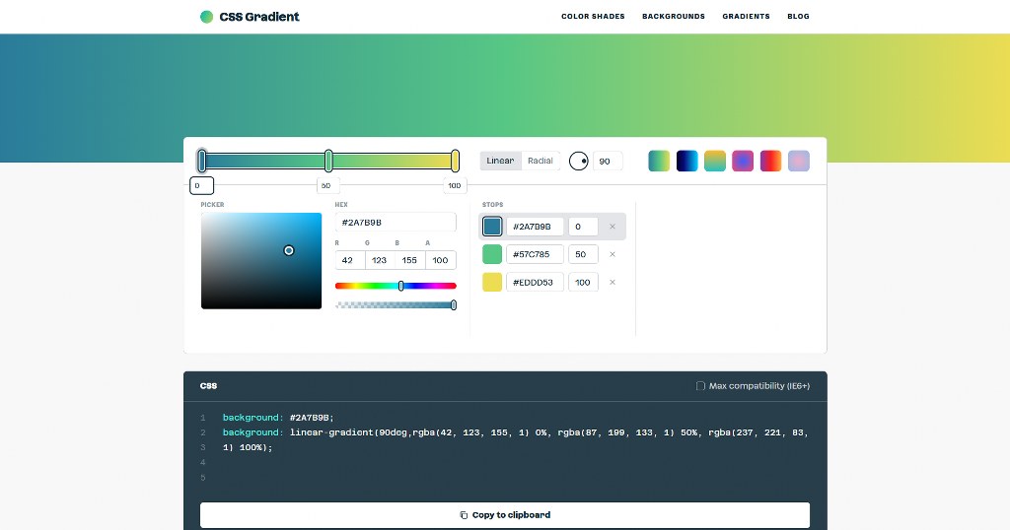Click the 100 position field below the gradient bar

[x=455, y=185]
